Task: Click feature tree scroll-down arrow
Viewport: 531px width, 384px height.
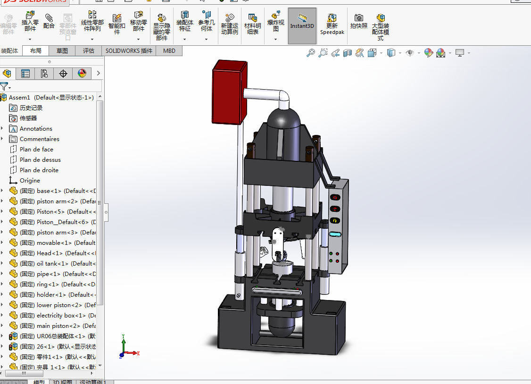Action: [100, 366]
